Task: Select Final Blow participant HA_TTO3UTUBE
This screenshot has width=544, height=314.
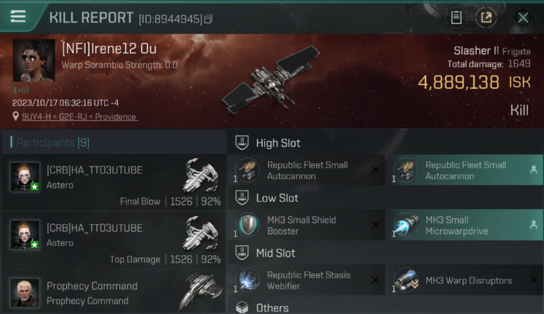Action: [x=114, y=183]
